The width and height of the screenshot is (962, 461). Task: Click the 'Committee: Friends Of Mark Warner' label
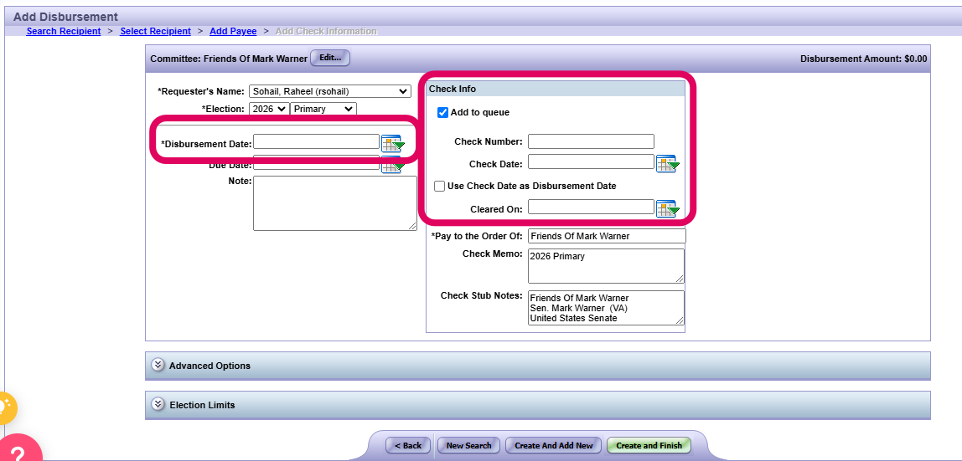229,59
